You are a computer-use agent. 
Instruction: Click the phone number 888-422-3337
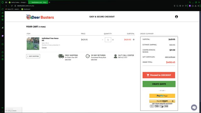(x=123, y=57)
